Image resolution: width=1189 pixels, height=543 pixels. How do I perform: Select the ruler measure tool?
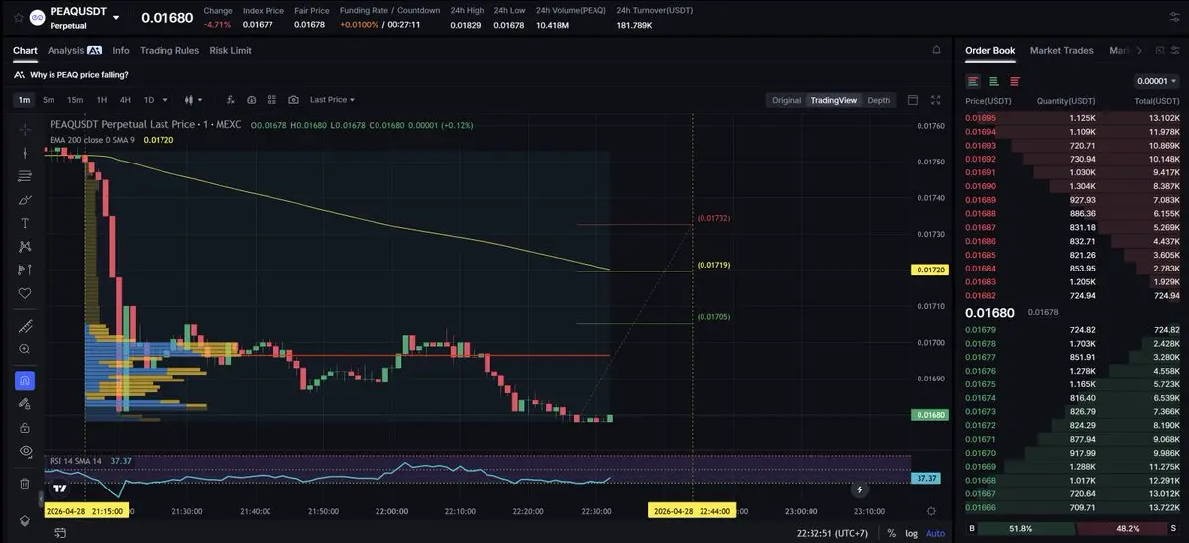click(x=25, y=326)
